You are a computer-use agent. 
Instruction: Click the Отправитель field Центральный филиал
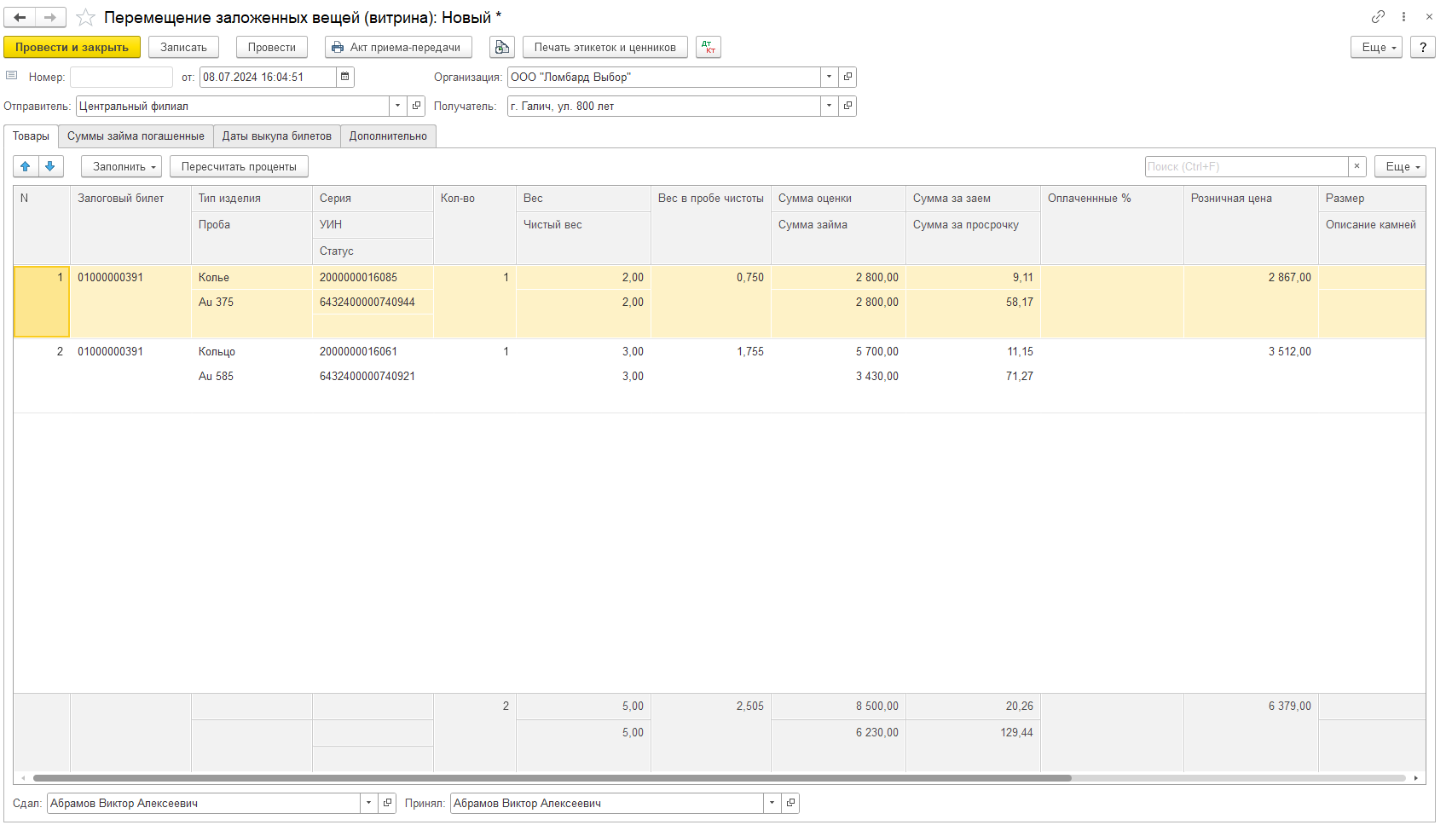click(233, 106)
